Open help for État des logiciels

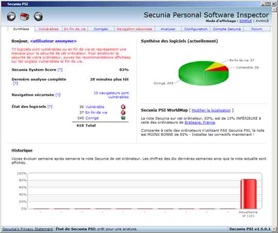[x=50, y=106]
